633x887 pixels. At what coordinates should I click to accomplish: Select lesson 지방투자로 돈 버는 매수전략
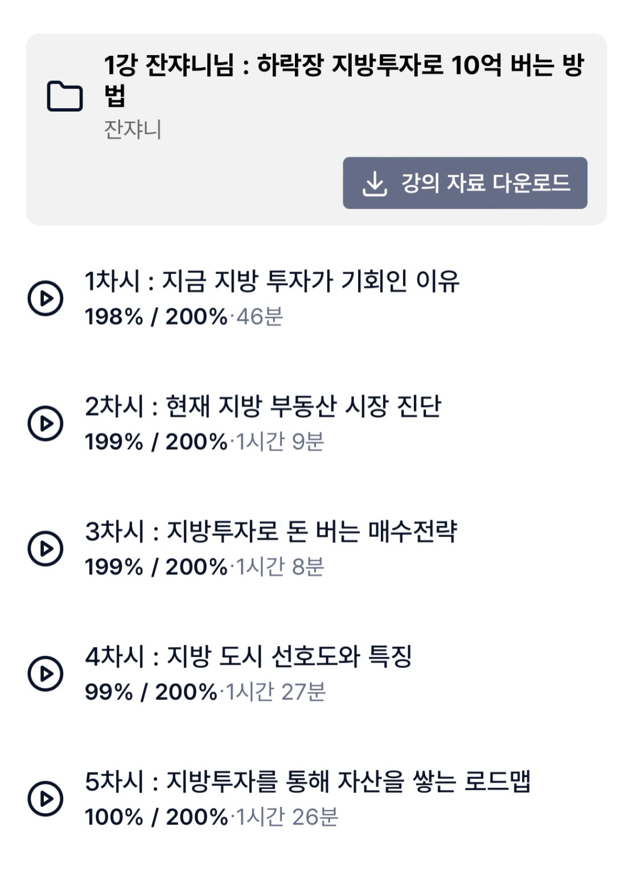click(x=271, y=532)
